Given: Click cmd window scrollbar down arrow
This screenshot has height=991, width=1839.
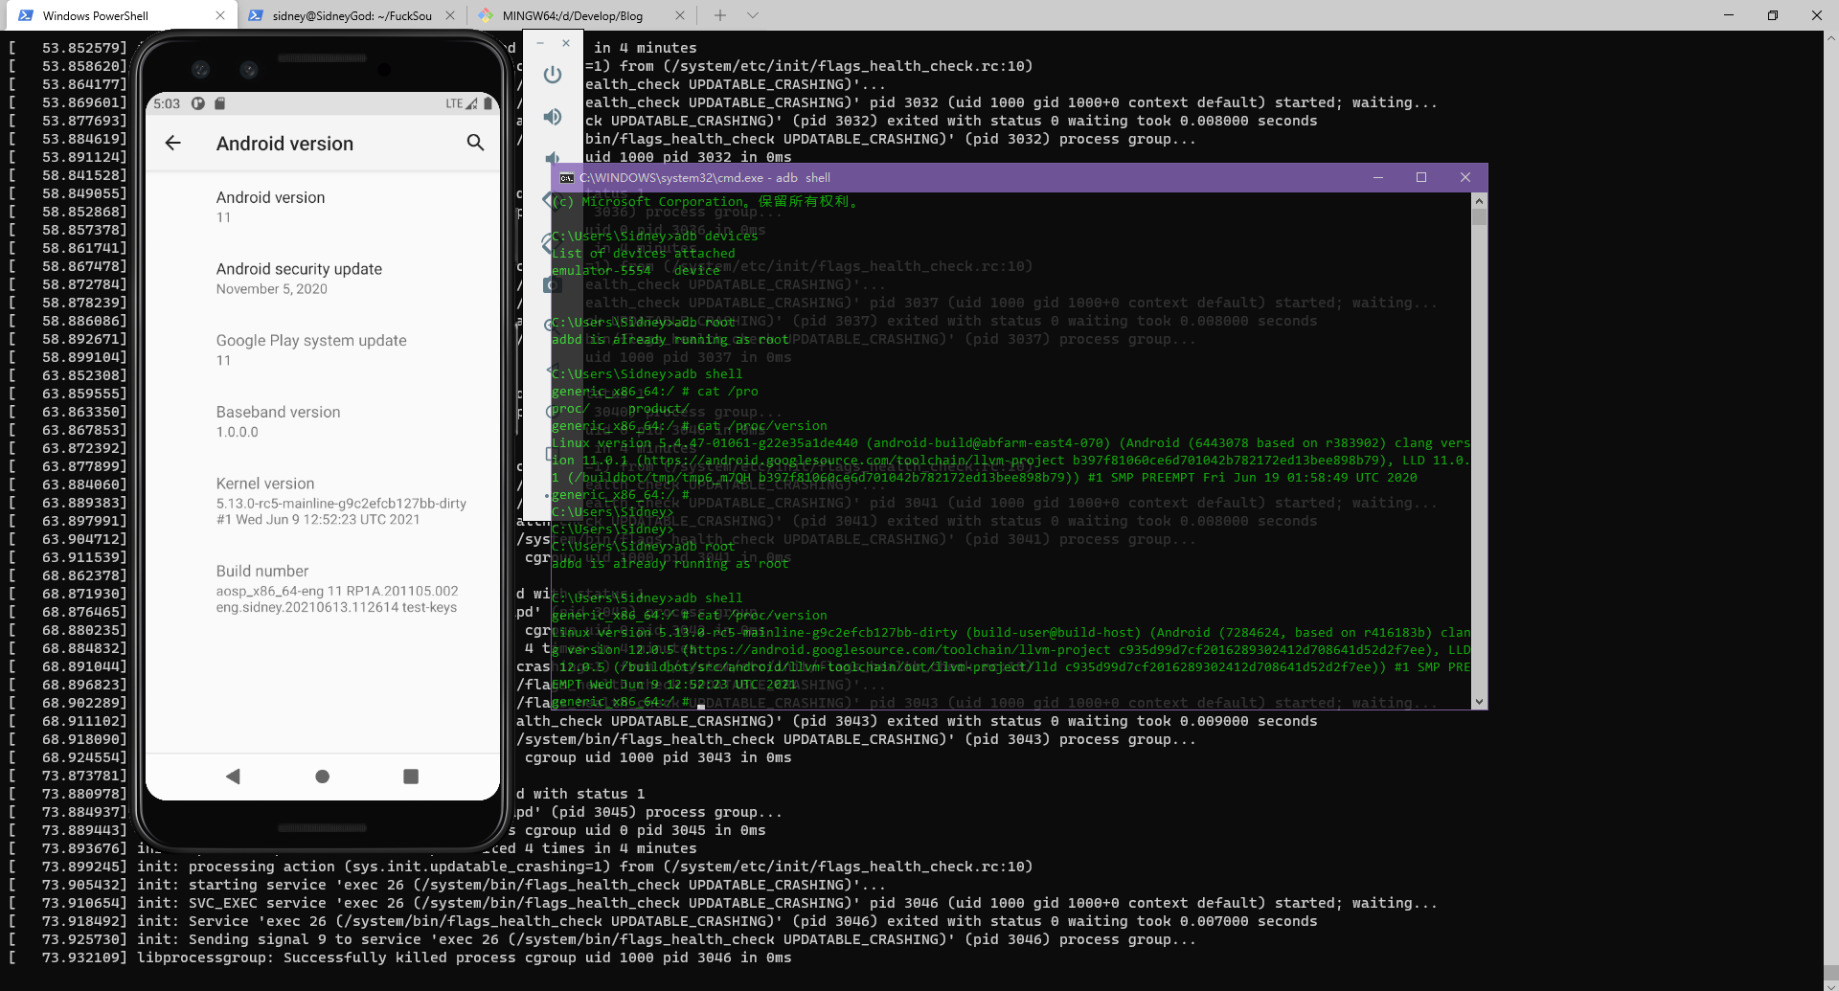Looking at the screenshot, I should (1479, 702).
